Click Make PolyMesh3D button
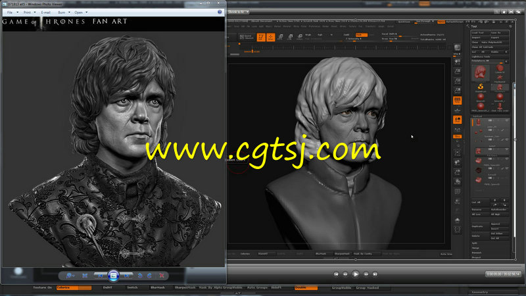This screenshot has width=526, height=296. [495, 42]
